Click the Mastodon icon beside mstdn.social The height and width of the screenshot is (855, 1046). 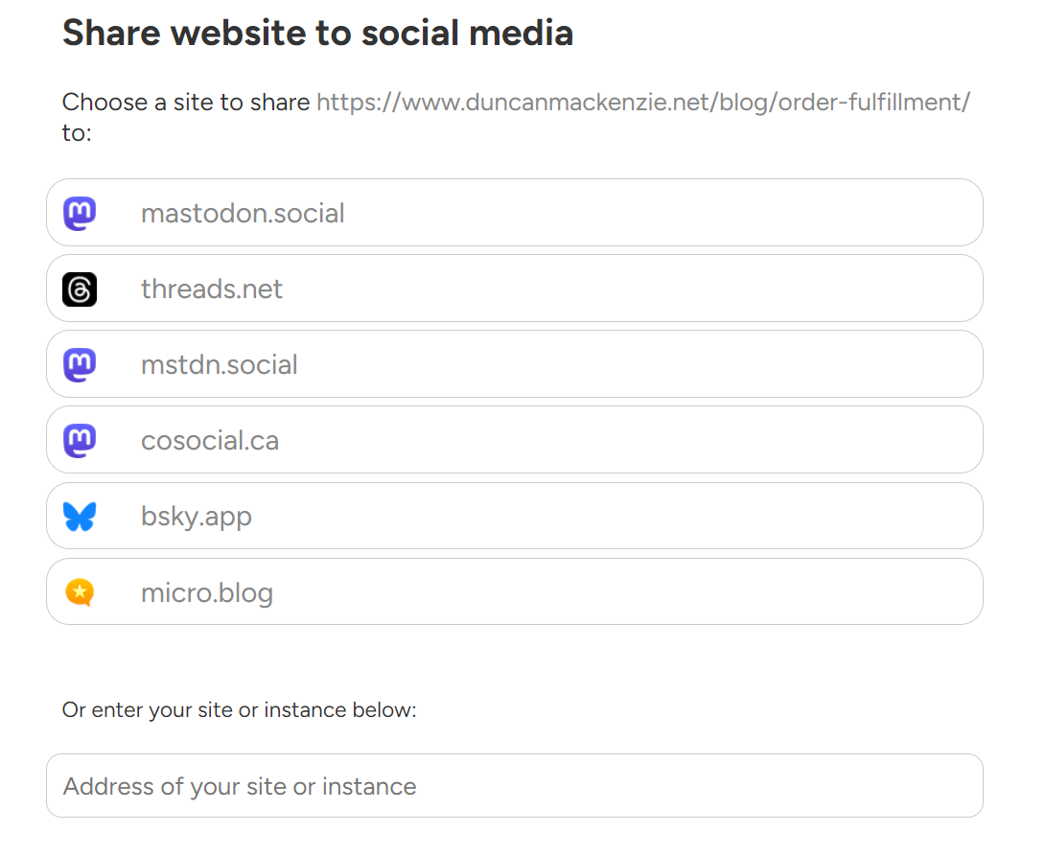(x=80, y=364)
